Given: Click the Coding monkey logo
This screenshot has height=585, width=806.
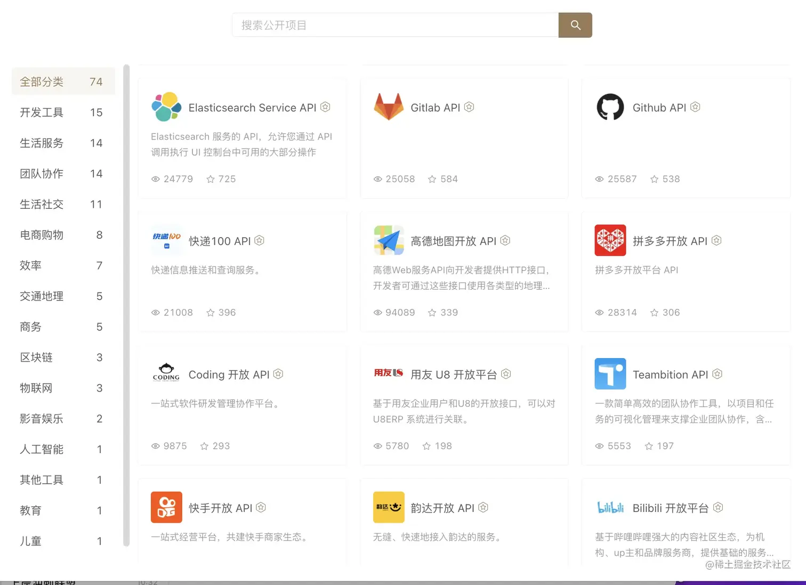Looking at the screenshot, I should 166,373.
